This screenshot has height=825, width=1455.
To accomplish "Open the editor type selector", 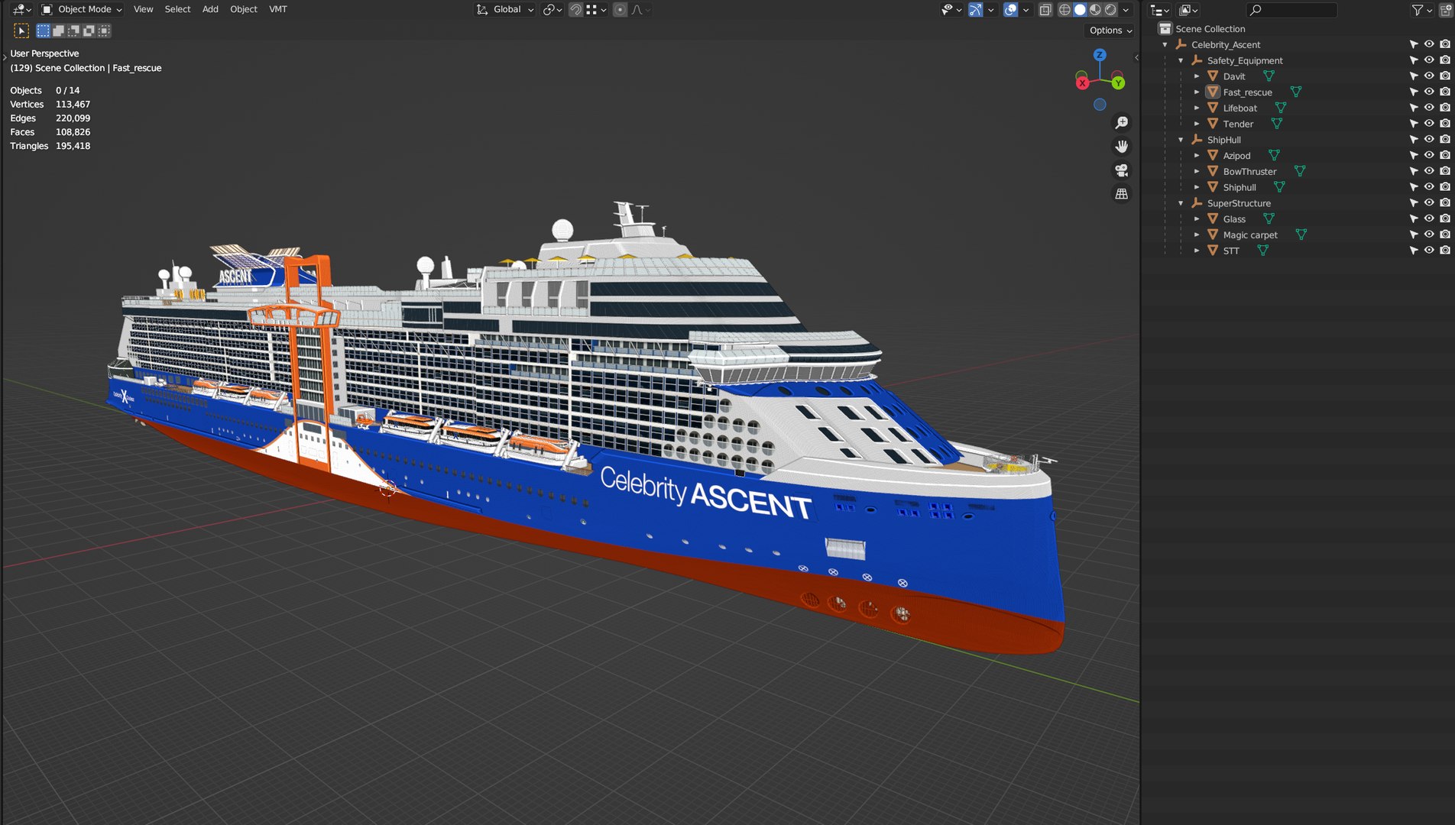I will (x=21, y=9).
